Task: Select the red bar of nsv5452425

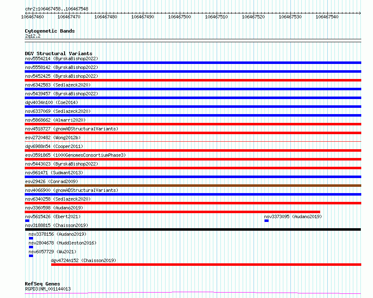Action: click(x=193, y=80)
